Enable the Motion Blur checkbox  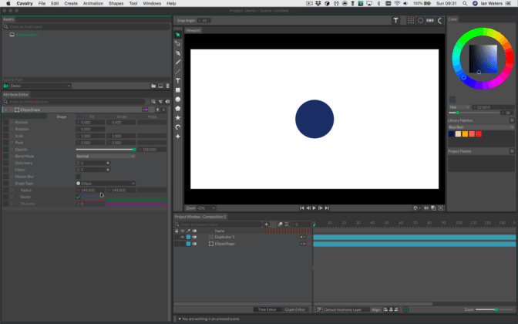pos(78,176)
